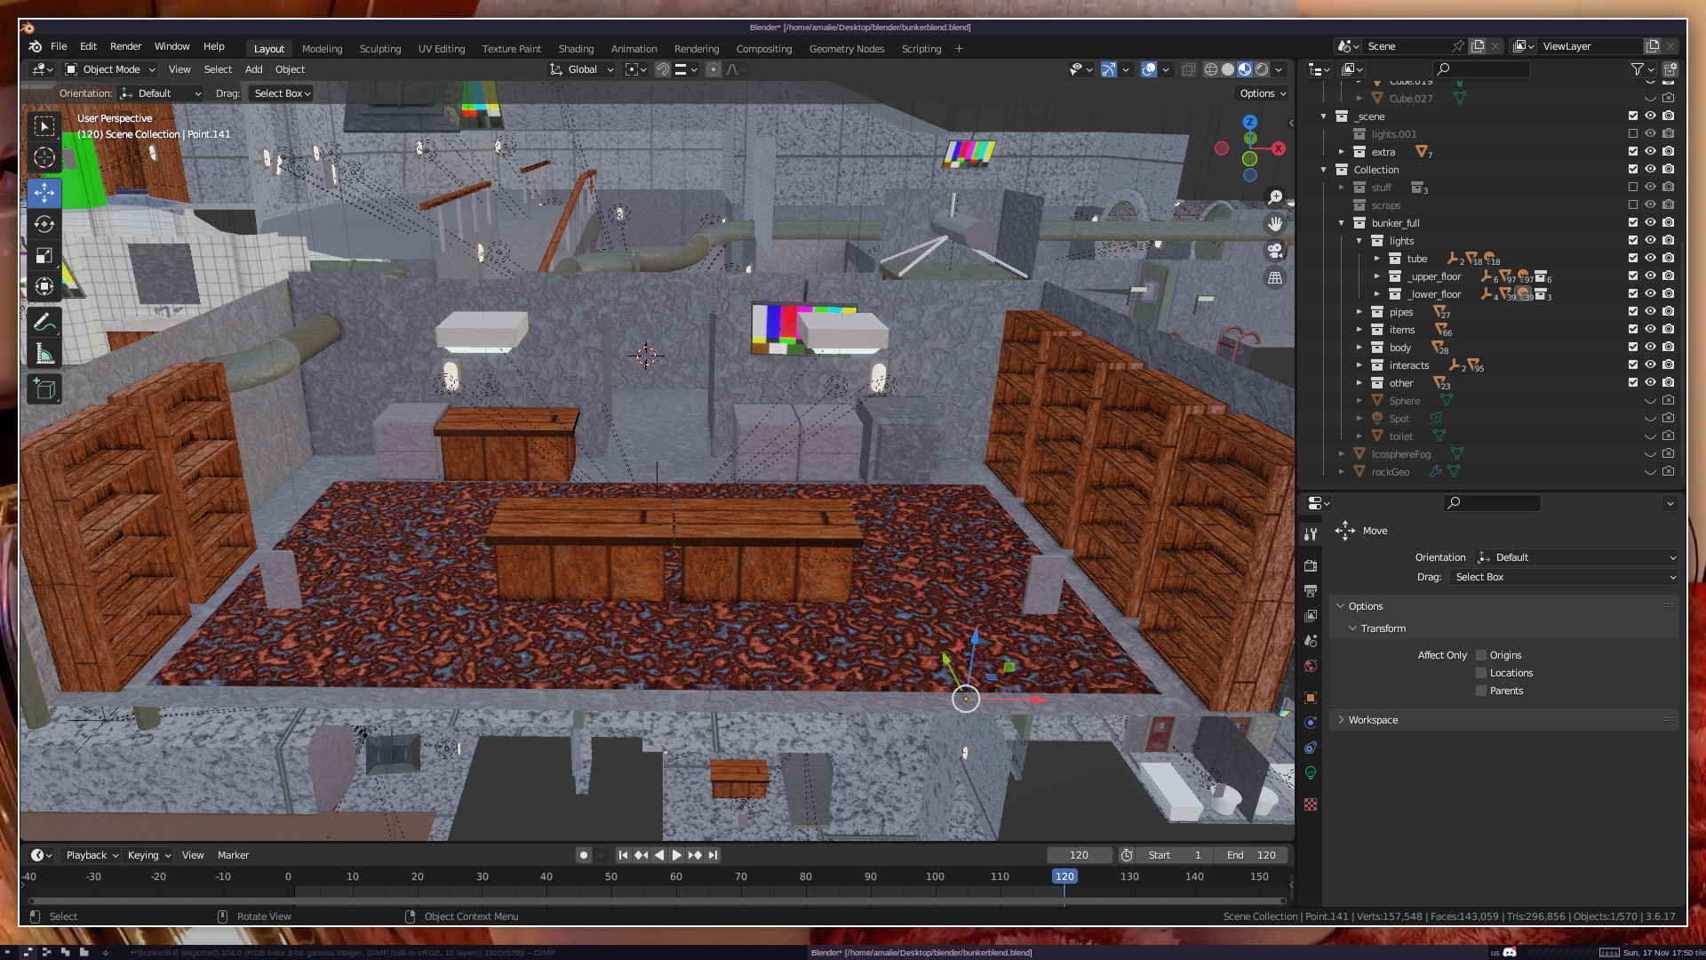Screen dimensions: 1706x960
Task: Open Render properties tab icon
Action: [1311, 565]
